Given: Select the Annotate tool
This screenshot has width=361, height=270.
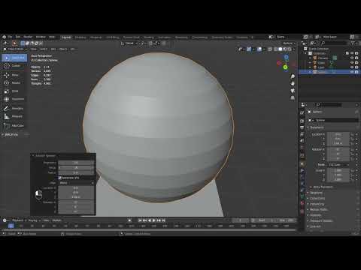Looking at the screenshot, I should click(x=14, y=108).
